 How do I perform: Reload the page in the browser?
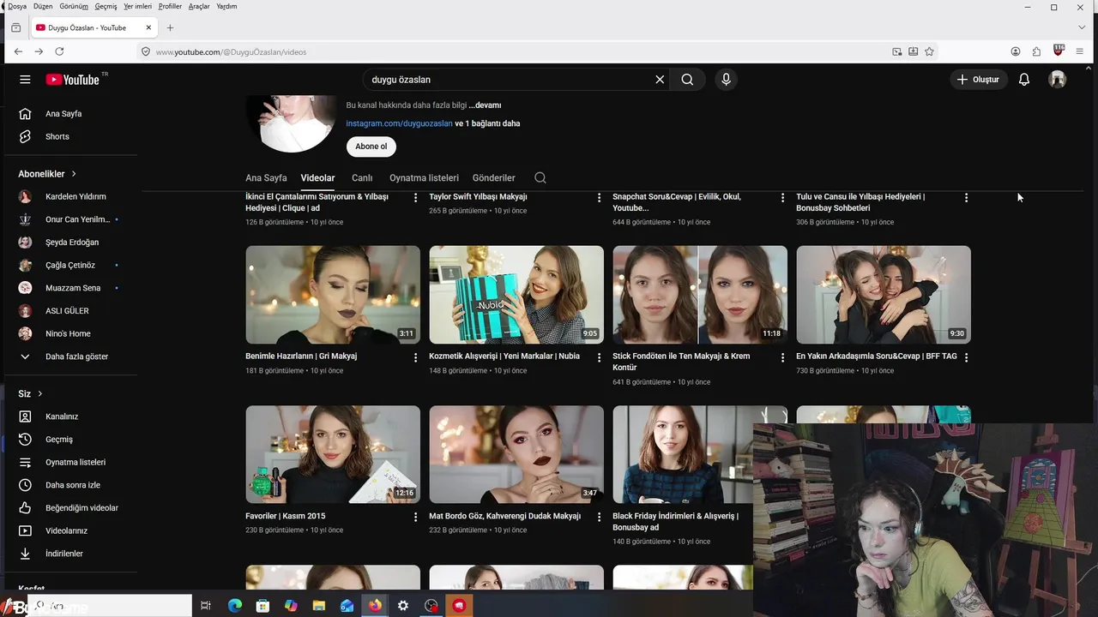click(x=59, y=51)
